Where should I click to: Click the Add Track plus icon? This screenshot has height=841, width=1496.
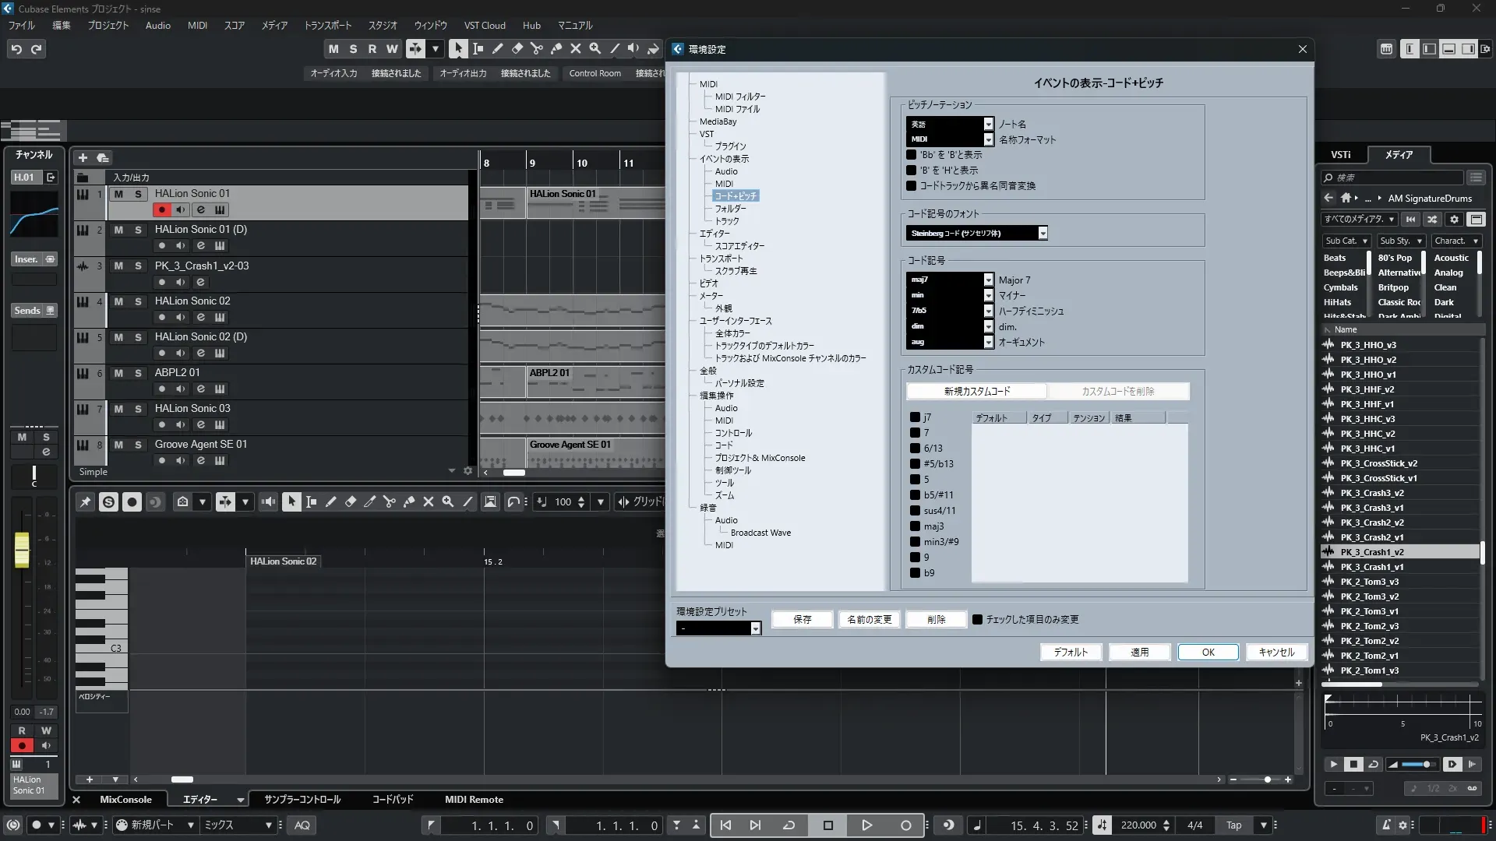click(83, 157)
